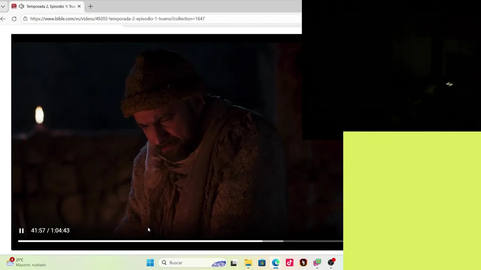Click the Buscar taskbar search box

tap(193, 263)
